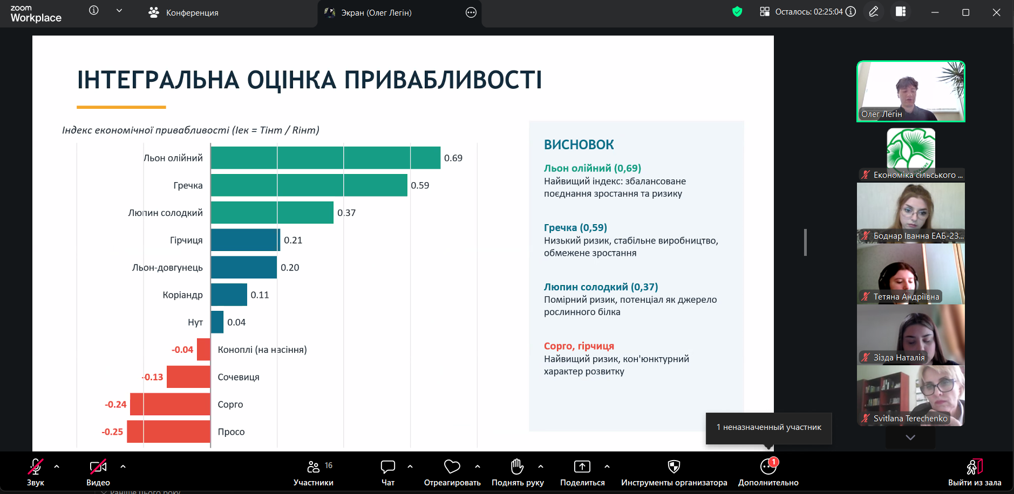
Task: Click the green encryption shield icon
Action: (737, 12)
